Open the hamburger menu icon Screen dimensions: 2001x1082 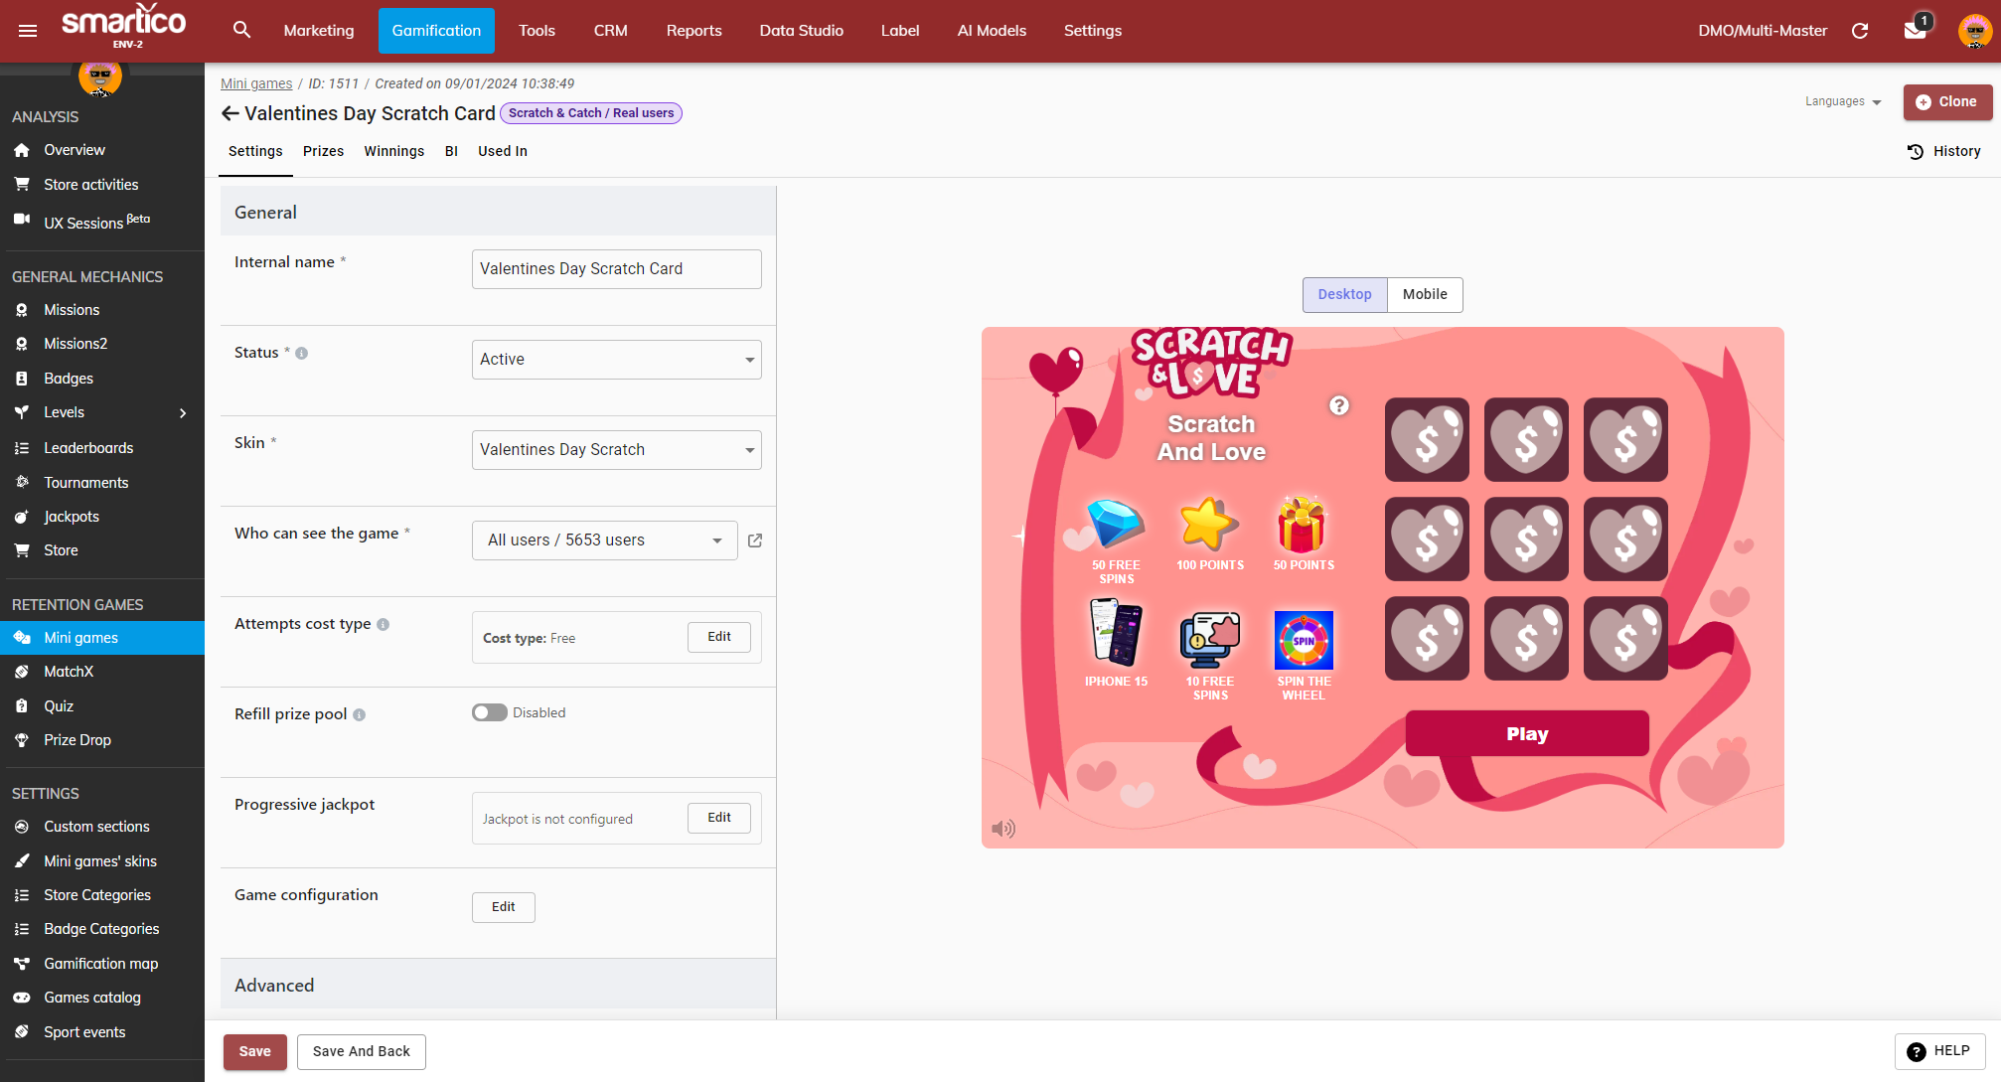tap(28, 31)
